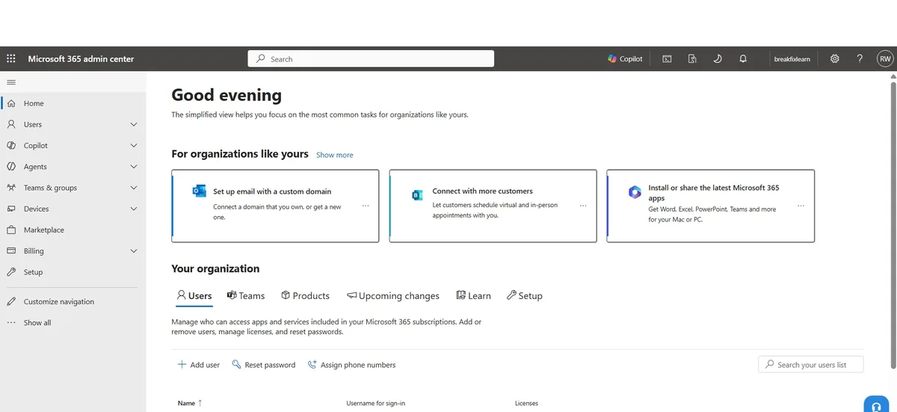Go to Home in the sidebar
Screen dimensions: 897x412
click(73, 103)
